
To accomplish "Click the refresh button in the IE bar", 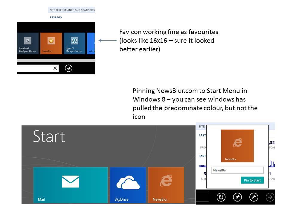I will coord(221,197).
